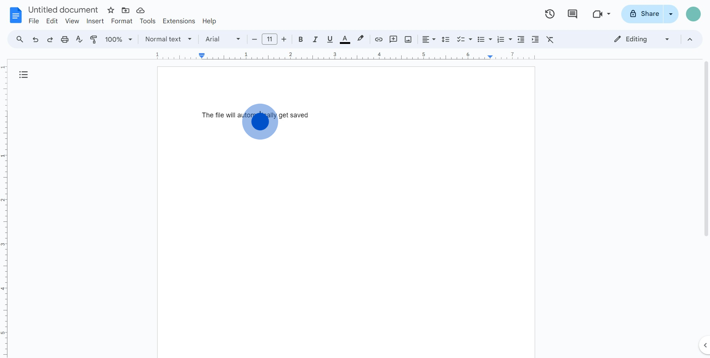Toggle bold formatting
Image resolution: width=710 pixels, height=358 pixels.
(x=301, y=39)
